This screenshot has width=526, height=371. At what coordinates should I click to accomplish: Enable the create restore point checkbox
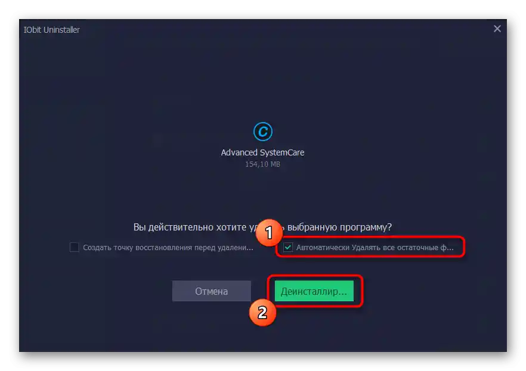click(74, 248)
